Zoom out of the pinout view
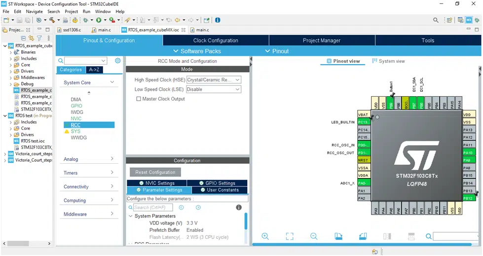Image resolution: width=483 pixels, height=256 pixels. point(314,236)
